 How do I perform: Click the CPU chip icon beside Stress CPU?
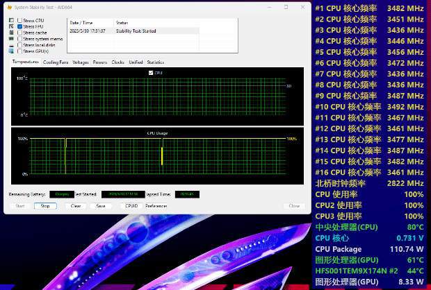pyautogui.click(x=12, y=20)
